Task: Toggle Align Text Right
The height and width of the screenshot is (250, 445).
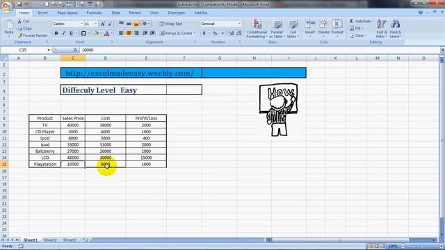Action: 136,33
